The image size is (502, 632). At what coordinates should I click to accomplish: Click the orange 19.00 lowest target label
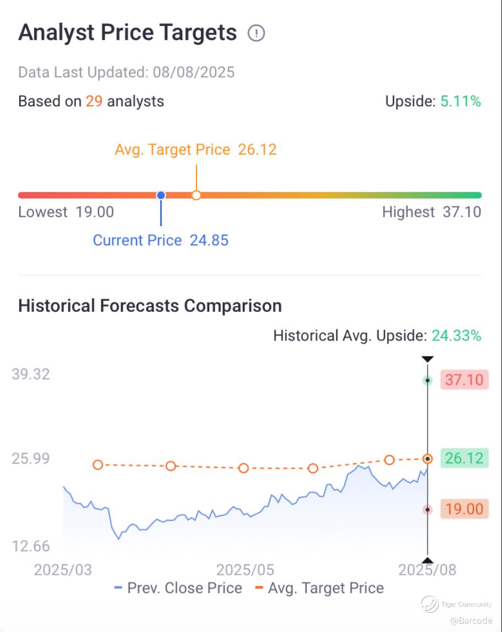tap(464, 509)
